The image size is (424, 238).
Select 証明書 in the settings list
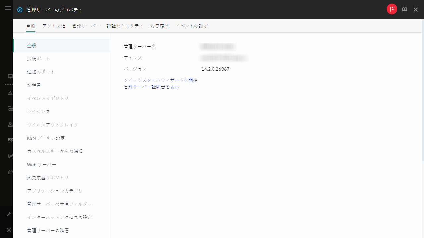(x=34, y=85)
